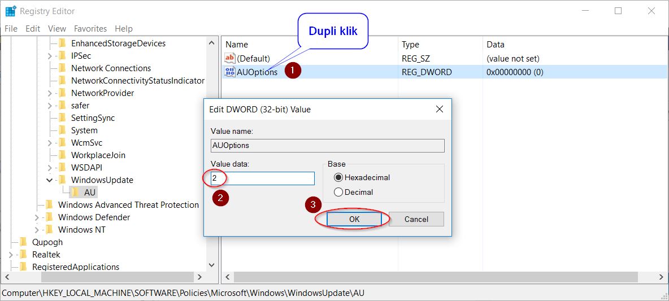The image size is (669, 301).
Task: Click the WcmSvc folder icon
Action: (62, 142)
